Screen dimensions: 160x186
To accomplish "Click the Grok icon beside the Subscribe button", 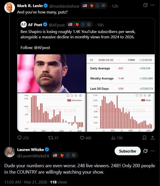I will [x=145, y=151].
